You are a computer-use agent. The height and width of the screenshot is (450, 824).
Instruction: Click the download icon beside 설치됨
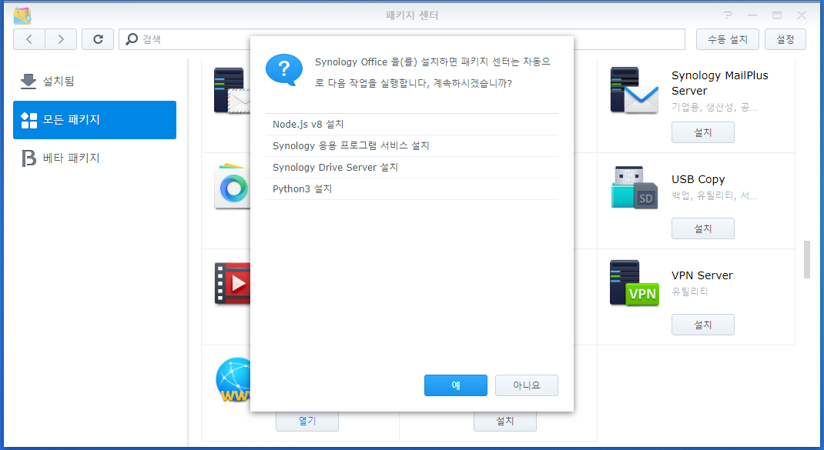(x=28, y=82)
